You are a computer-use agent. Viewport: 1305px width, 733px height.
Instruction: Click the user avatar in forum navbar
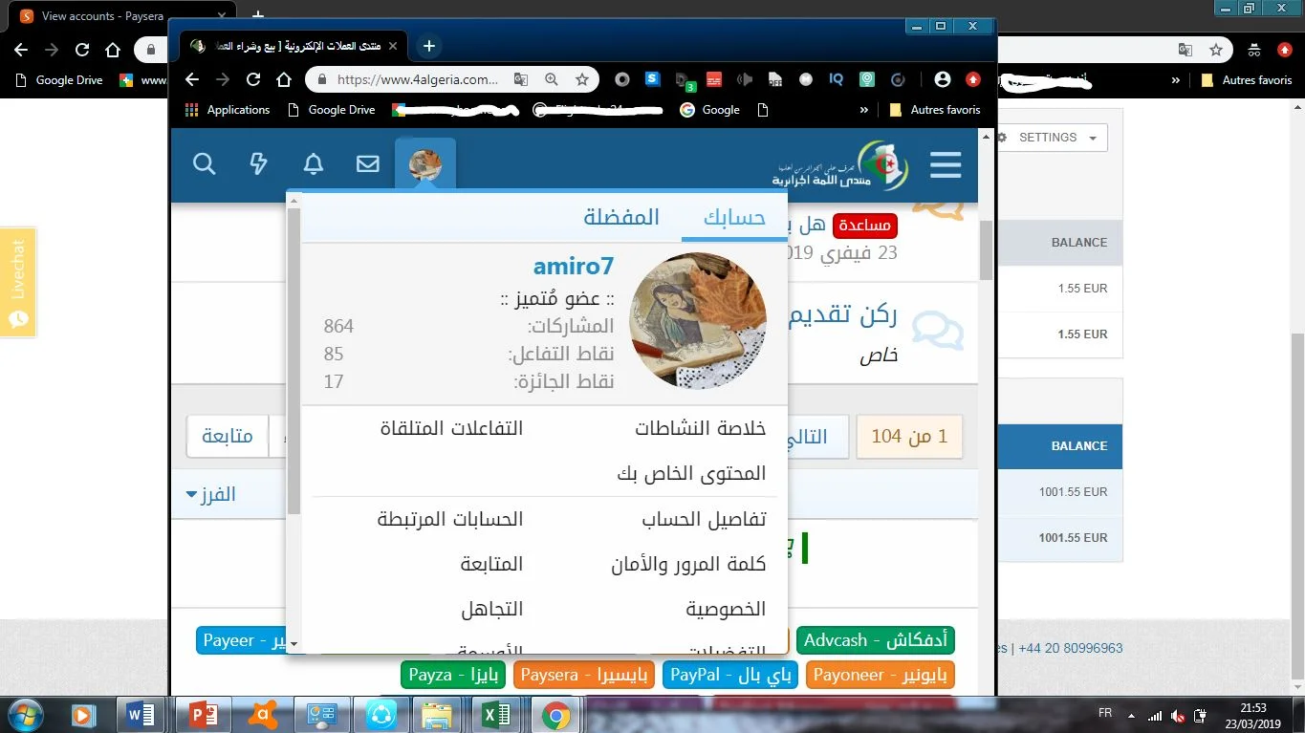pyautogui.click(x=425, y=164)
